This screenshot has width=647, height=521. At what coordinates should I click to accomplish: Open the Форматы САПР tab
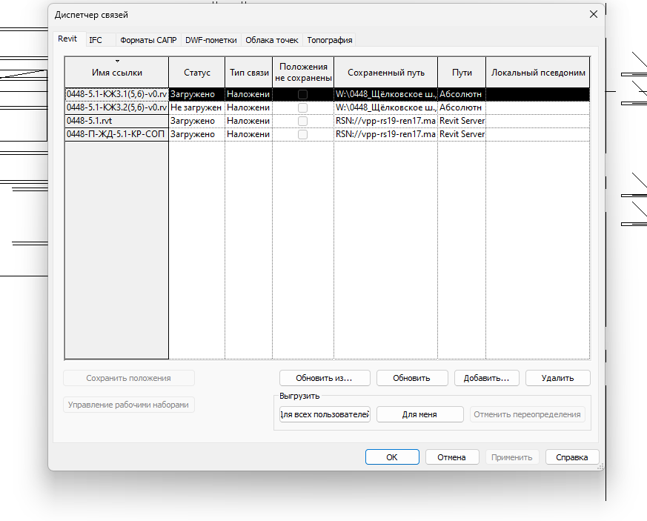[x=148, y=40]
